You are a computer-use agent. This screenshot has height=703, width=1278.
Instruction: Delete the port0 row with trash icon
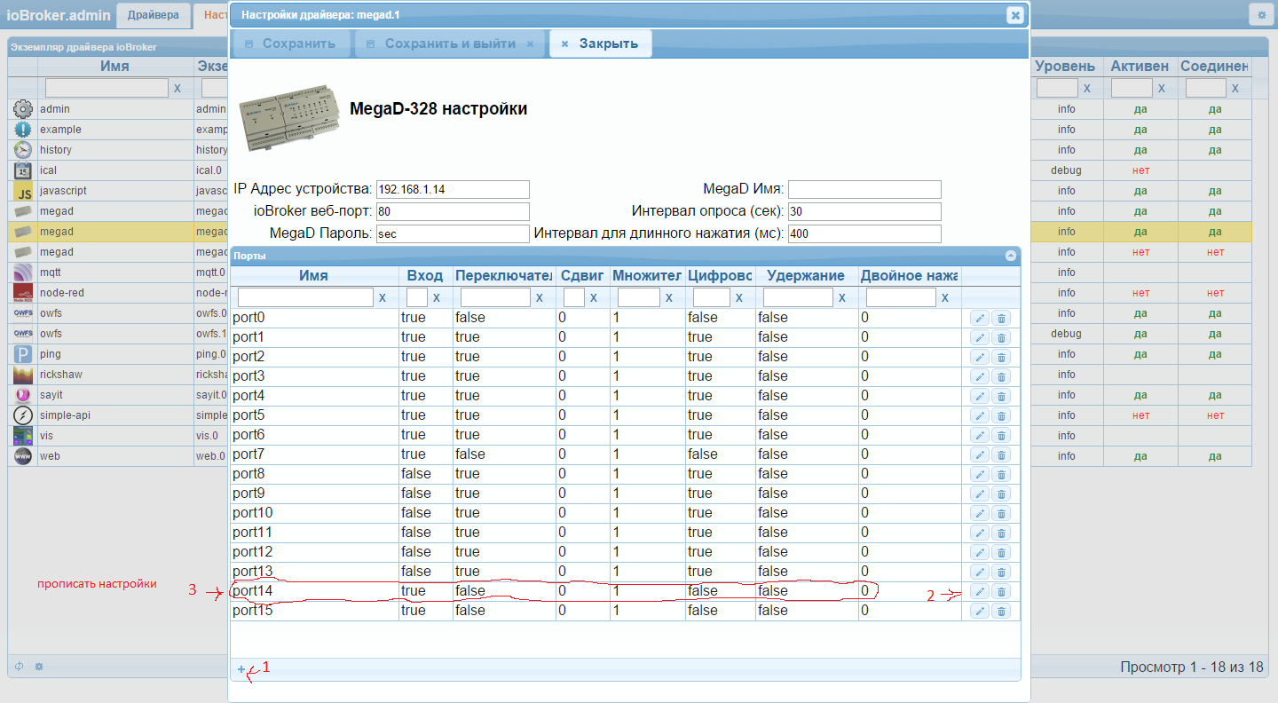point(1001,318)
